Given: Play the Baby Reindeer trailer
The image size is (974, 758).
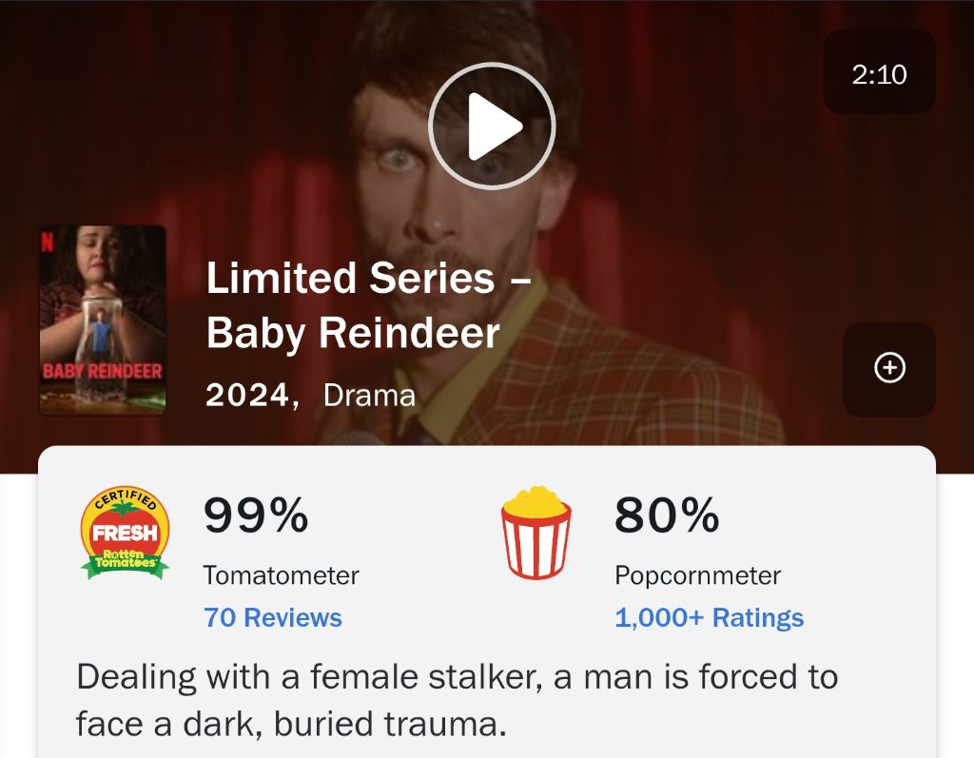Looking at the screenshot, I should click(492, 126).
